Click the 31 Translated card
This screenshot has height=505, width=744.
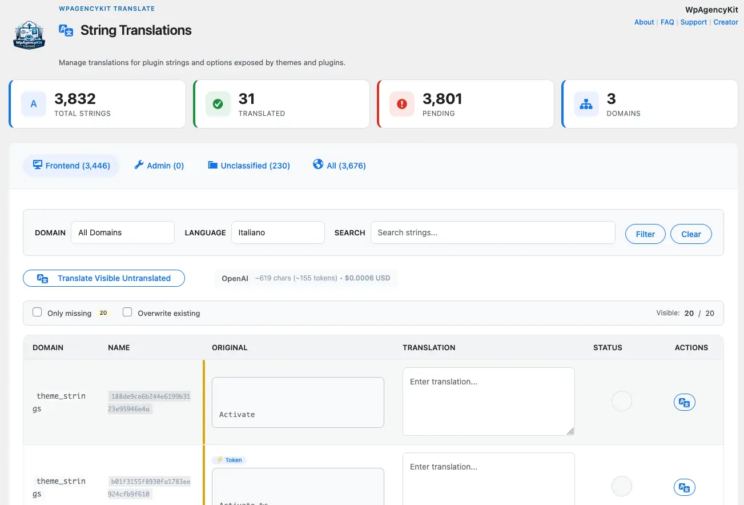[281, 104]
